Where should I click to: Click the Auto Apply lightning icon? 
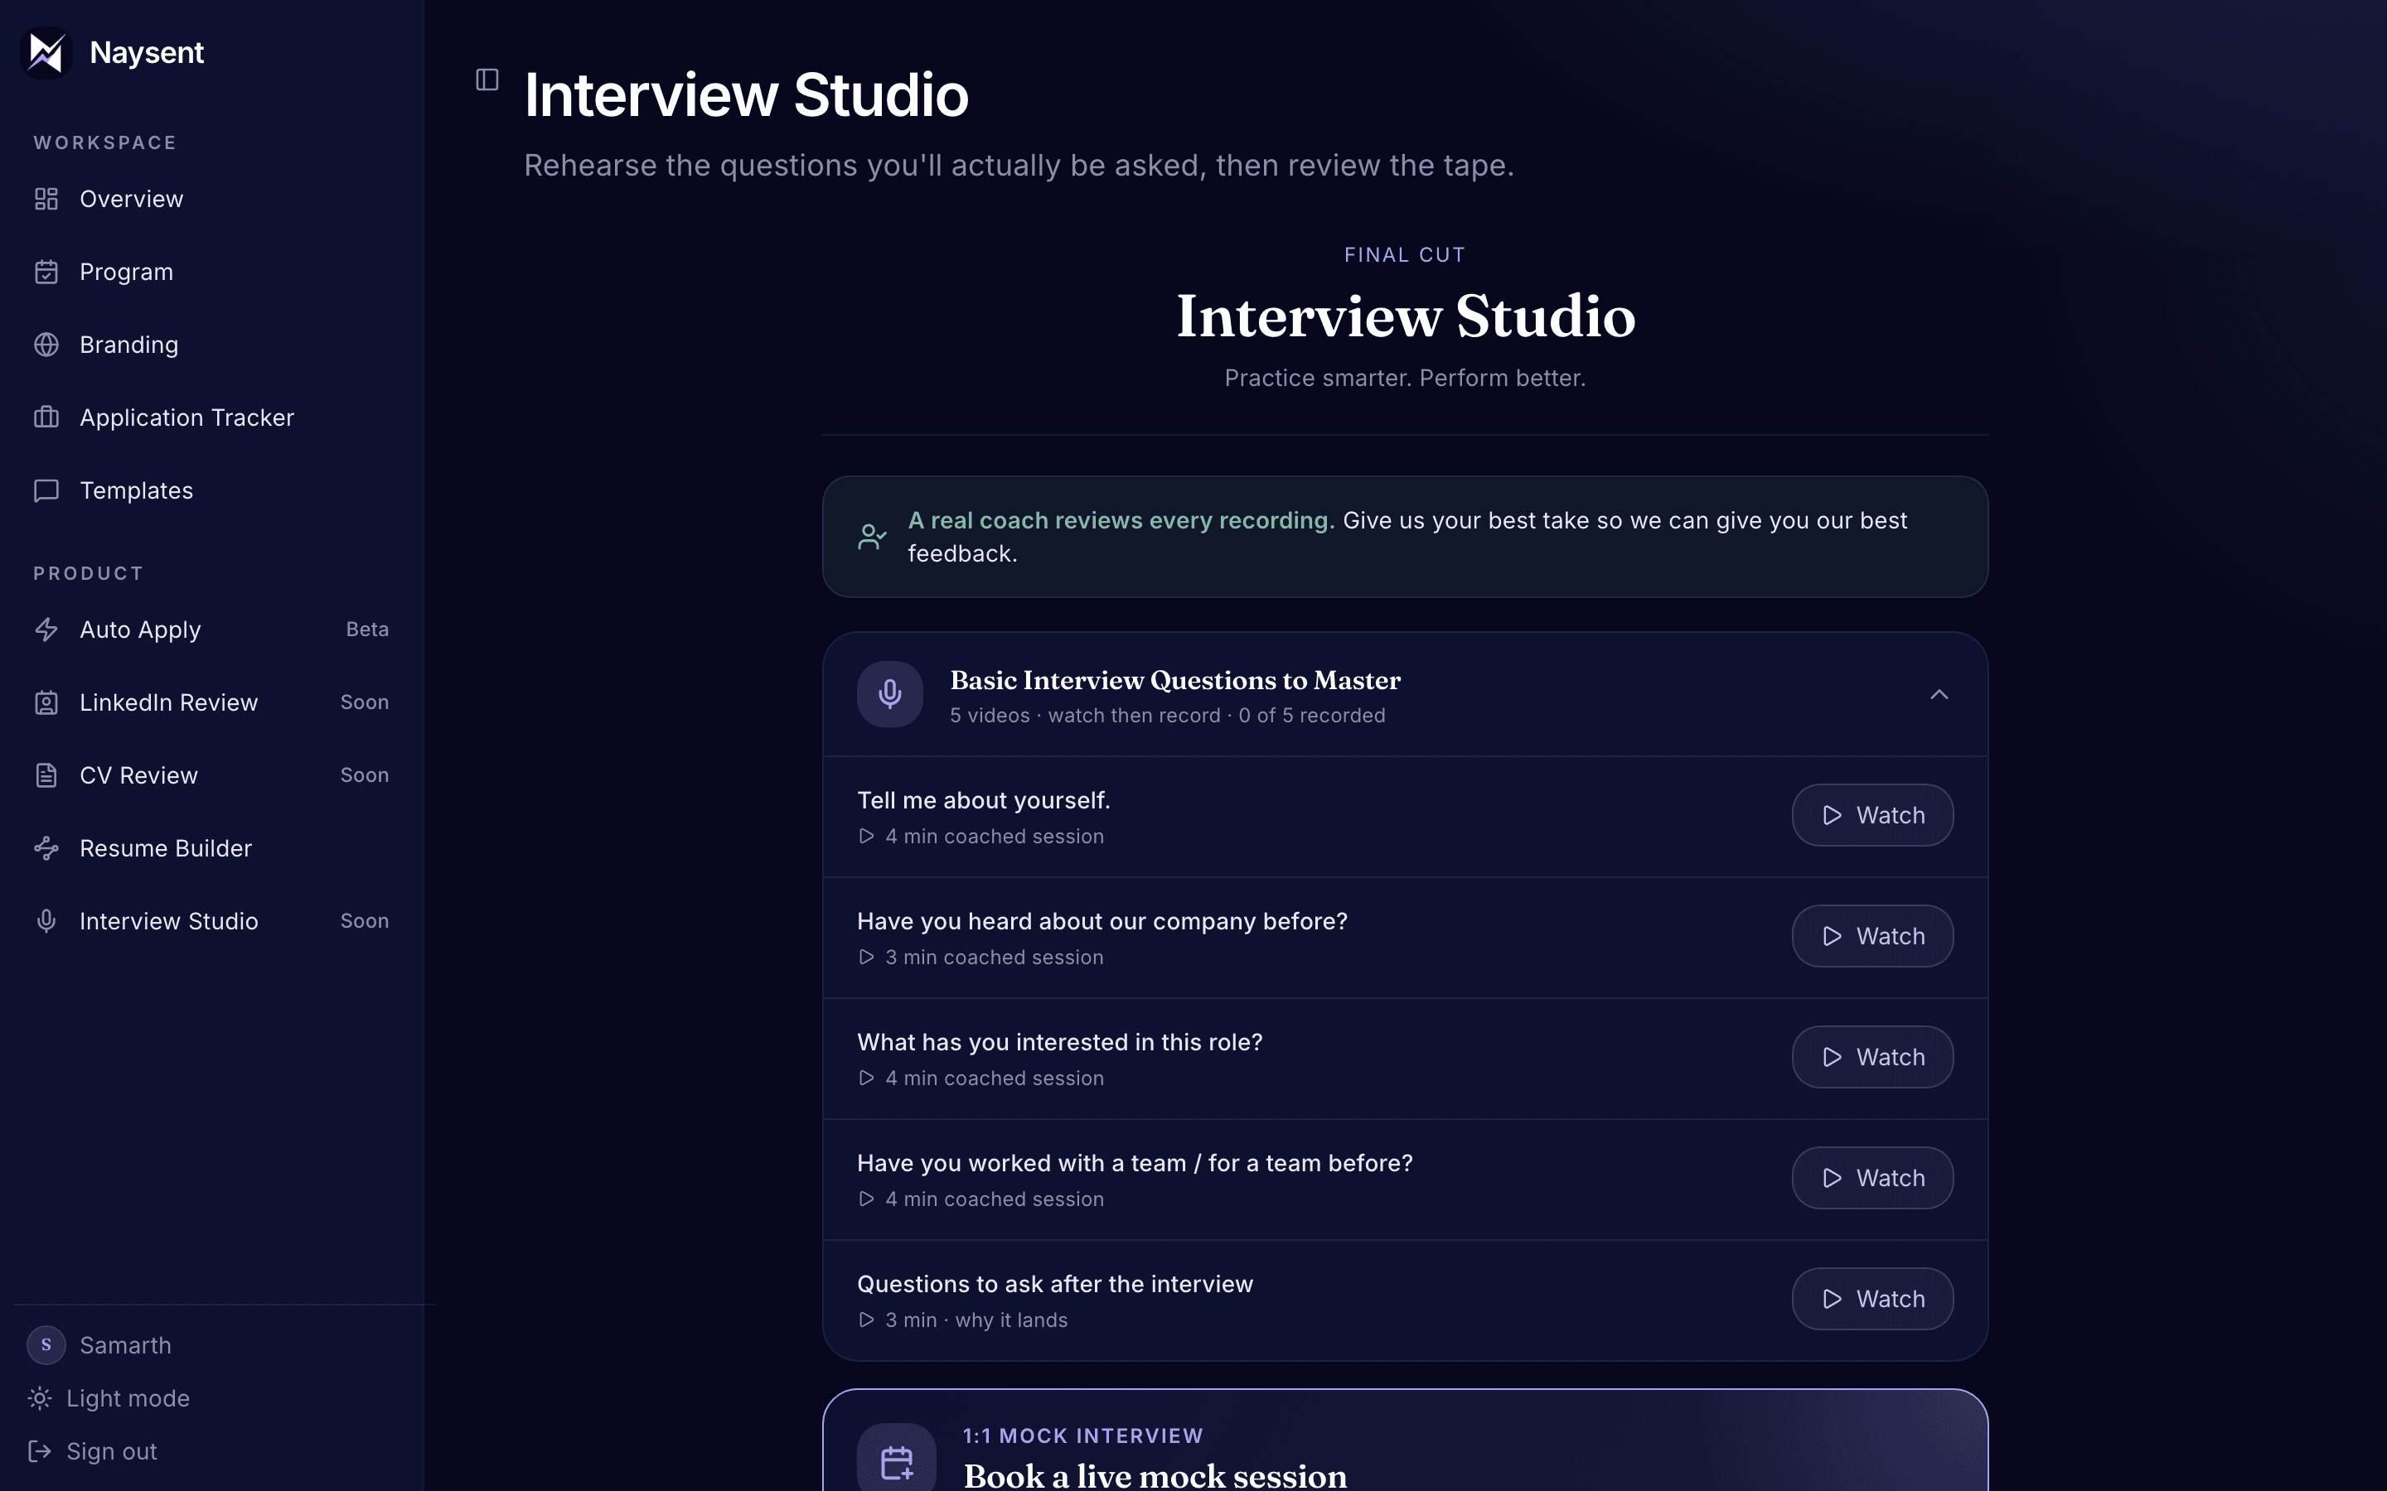[x=46, y=630]
